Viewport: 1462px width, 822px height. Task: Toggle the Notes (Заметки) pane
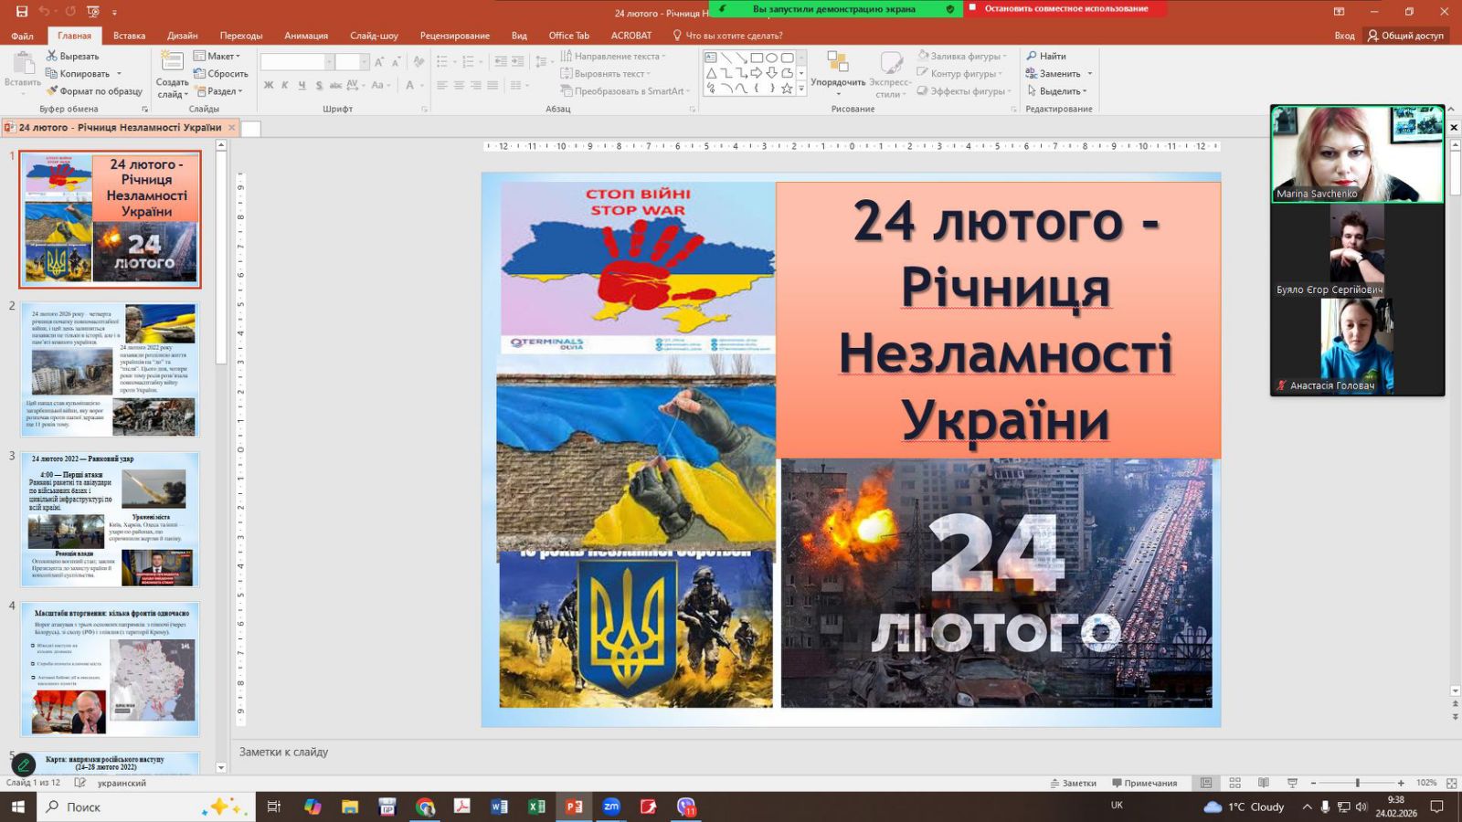[1073, 784]
